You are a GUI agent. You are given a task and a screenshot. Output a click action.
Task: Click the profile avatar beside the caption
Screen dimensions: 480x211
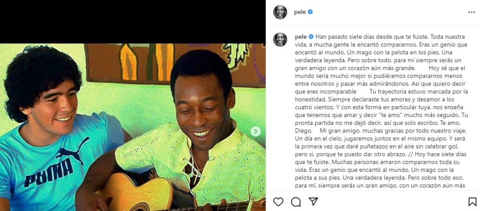[280, 39]
